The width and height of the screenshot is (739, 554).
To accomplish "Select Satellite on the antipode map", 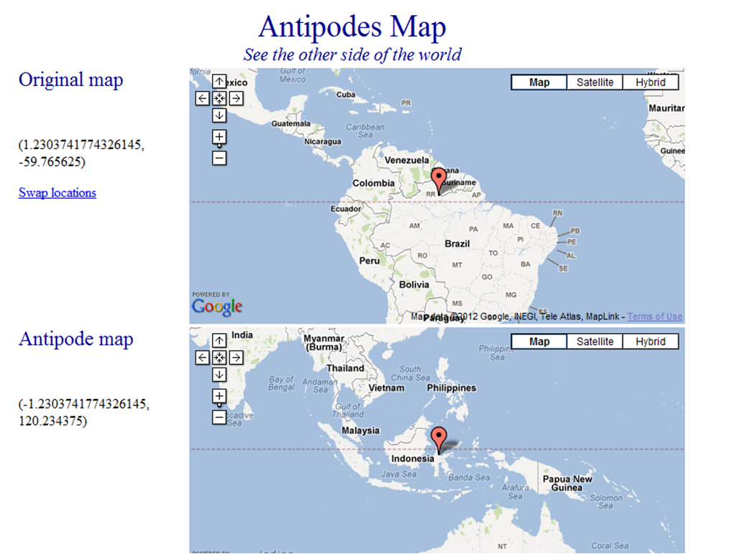I will pyautogui.click(x=595, y=342).
